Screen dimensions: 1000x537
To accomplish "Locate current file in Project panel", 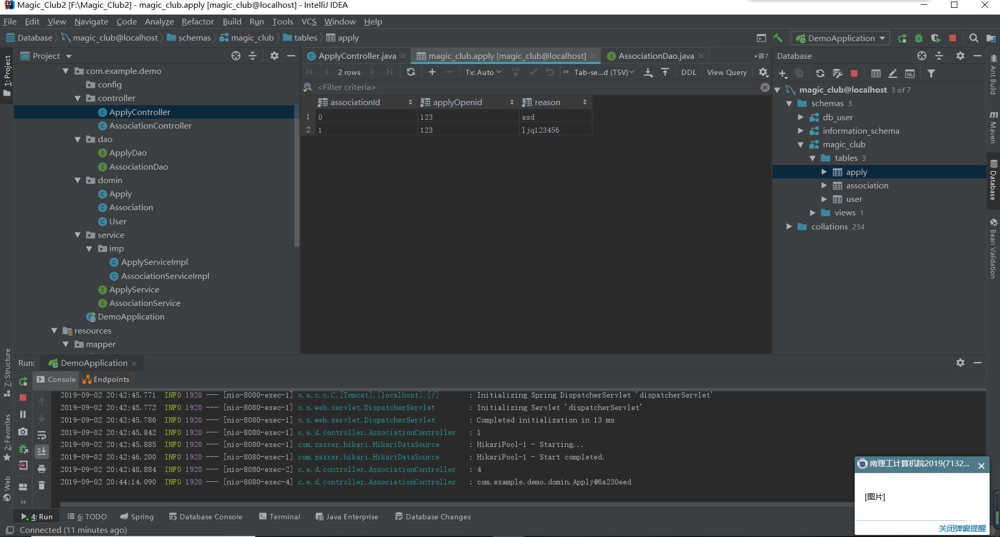I will click(x=236, y=56).
